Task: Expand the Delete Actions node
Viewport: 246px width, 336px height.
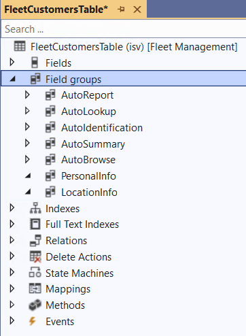Action: [12, 256]
